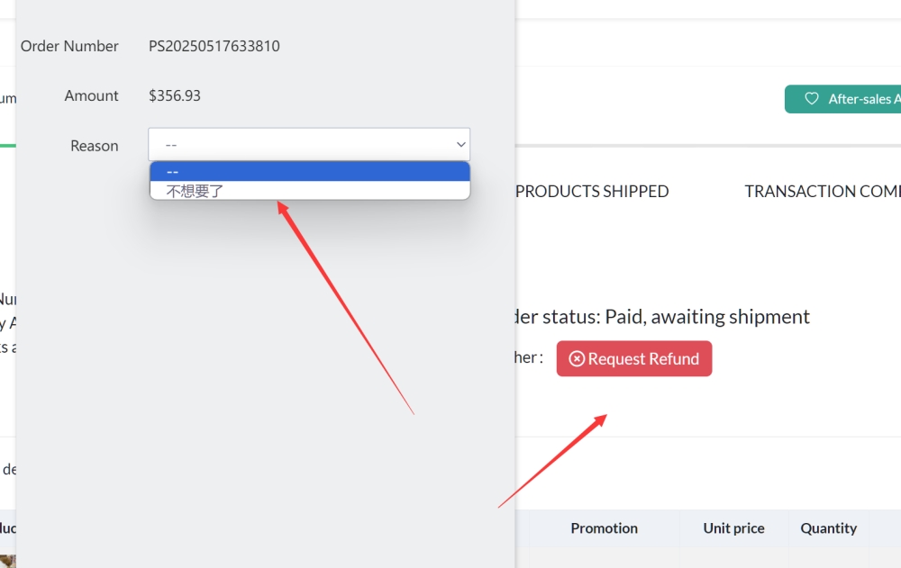Choose the blank '--' dropdown option
The height and width of the screenshot is (568, 901).
click(x=310, y=172)
